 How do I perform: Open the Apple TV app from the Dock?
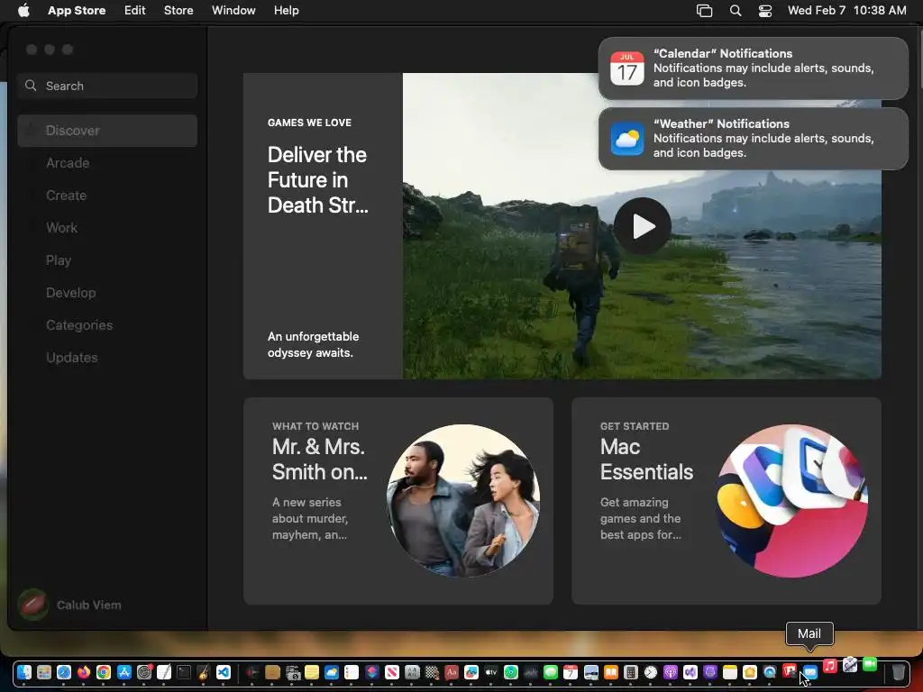[491, 672]
